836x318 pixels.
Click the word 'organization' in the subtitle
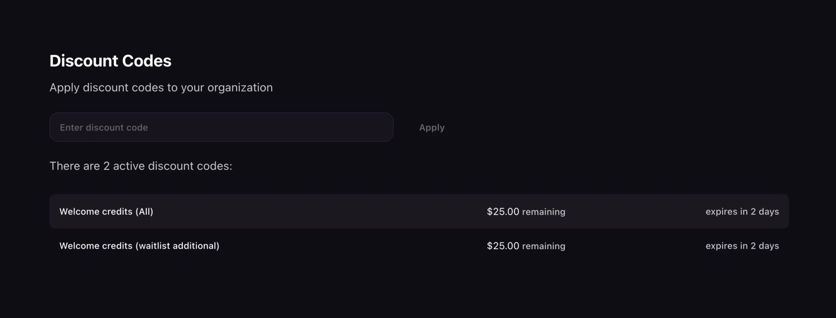coord(240,88)
